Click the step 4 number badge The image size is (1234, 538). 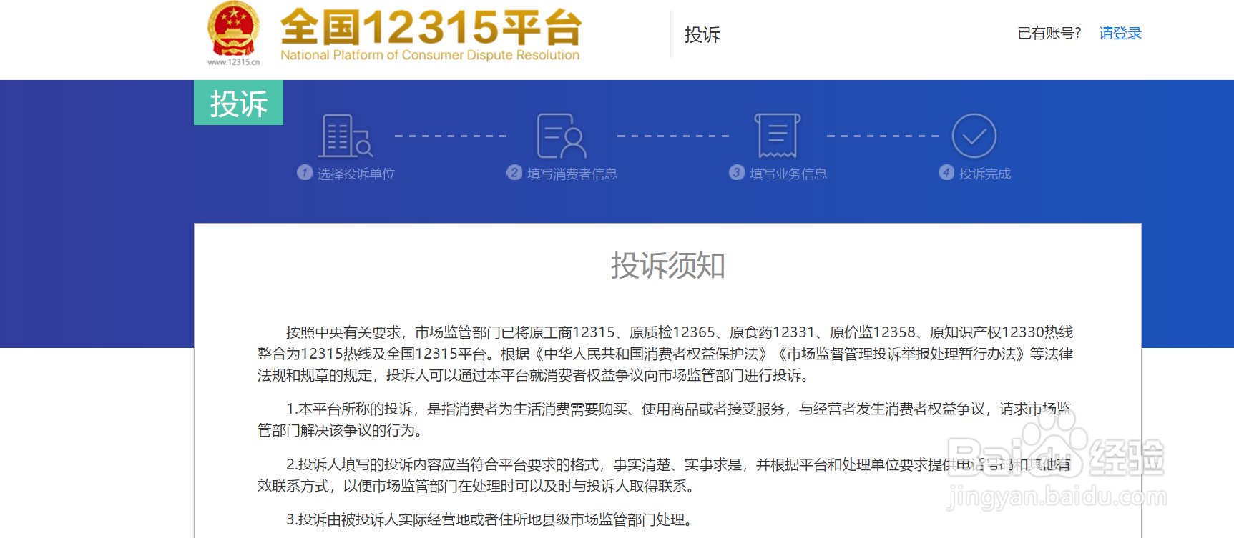946,173
